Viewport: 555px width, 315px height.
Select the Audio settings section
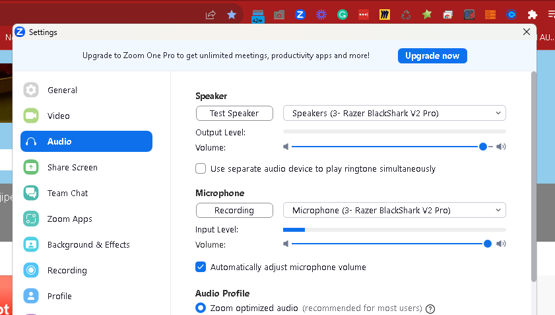tap(86, 141)
